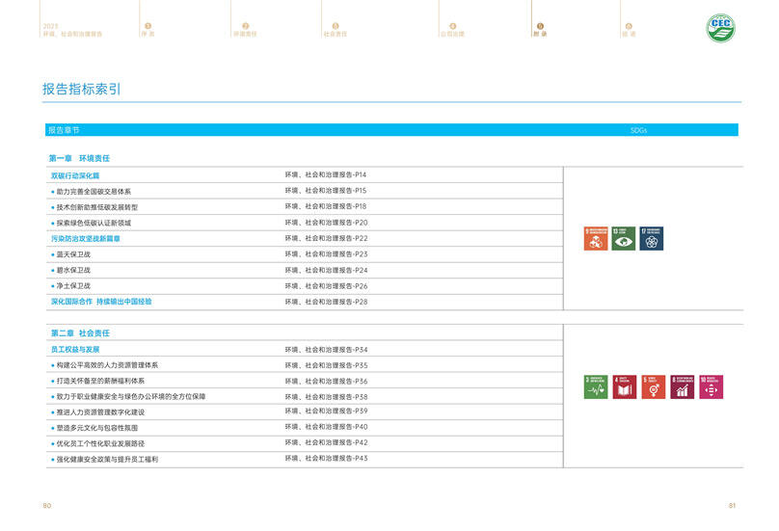Click the 员工权益与发展 heading link
This screenshot has width=779, height=531.
point(75,350)
